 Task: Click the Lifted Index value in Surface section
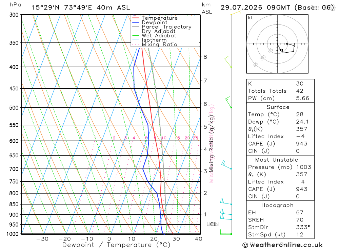click(300, 137)
